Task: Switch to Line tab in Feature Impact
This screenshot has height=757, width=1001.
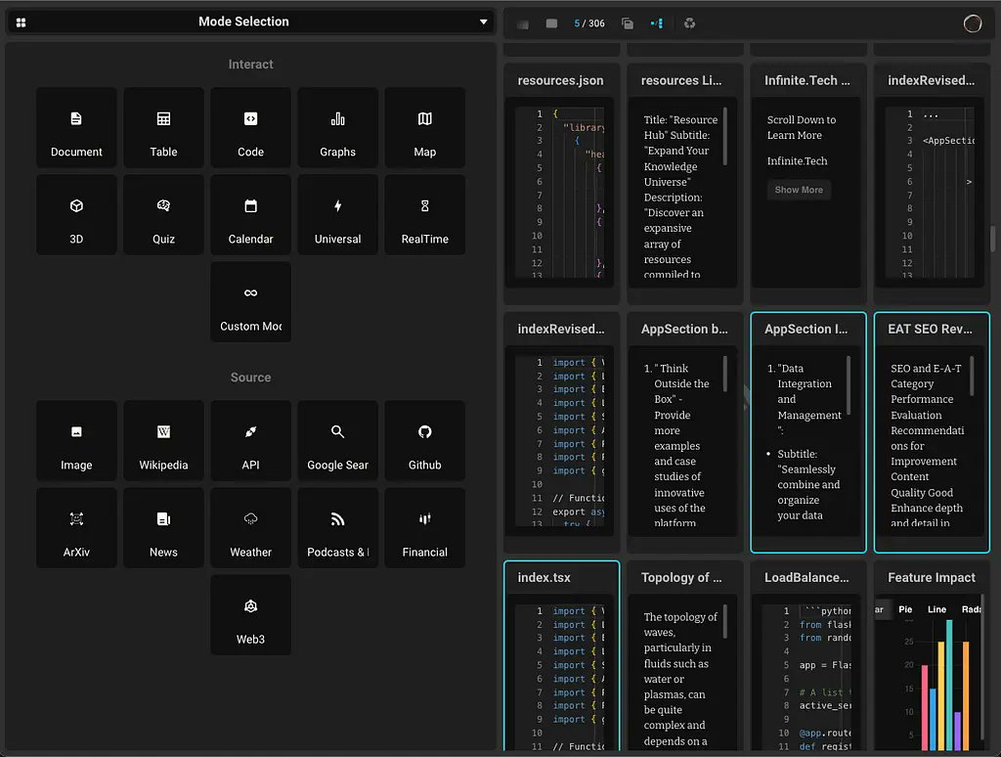Action: click(936, 609)
